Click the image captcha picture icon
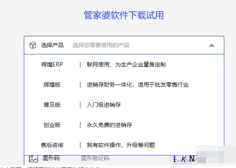This screenshot has width=236, height=168. (x=34, y=159)
